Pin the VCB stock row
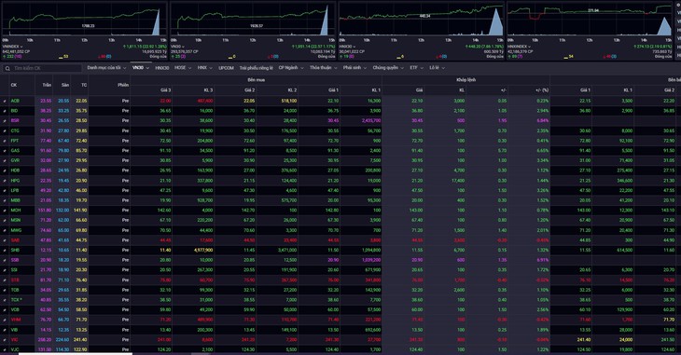Image resolution: width=681 pixels, height=355 pixels. (5, 310)
